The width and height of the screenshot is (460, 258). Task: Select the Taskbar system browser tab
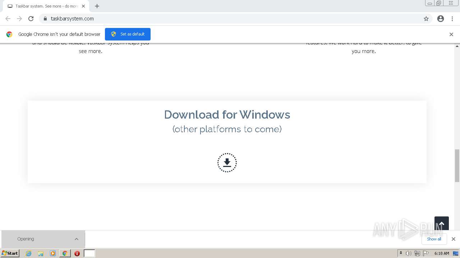click(46, 6)
